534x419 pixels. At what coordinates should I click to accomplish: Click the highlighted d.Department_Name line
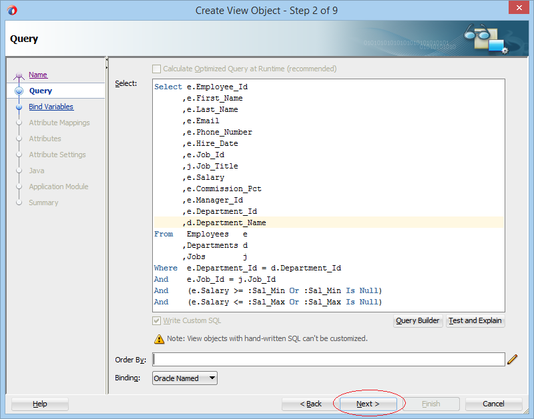[328, 222]
